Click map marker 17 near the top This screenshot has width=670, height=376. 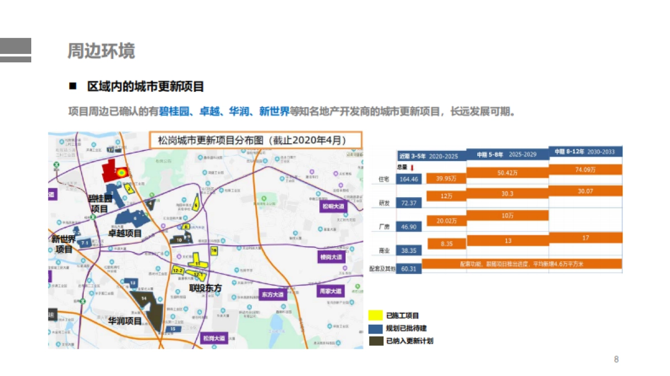[x=111, y=149]
